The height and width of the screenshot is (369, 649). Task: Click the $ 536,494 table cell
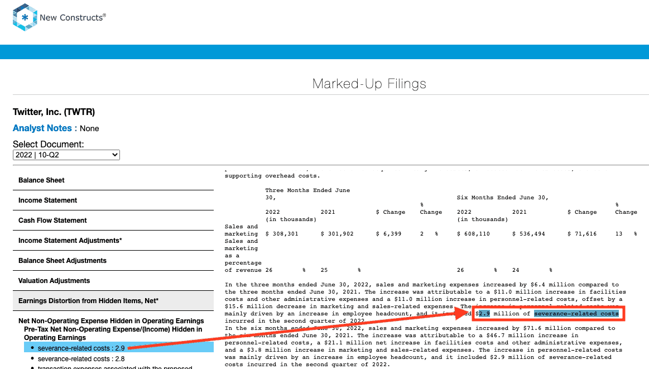(x=528, y=234)
